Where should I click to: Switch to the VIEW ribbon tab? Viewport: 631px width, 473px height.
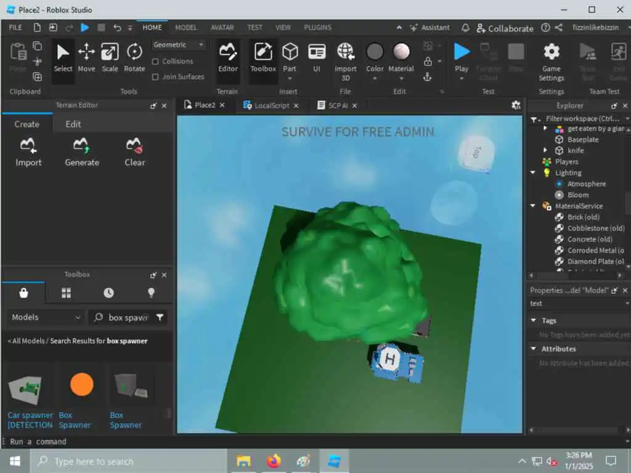283,27
